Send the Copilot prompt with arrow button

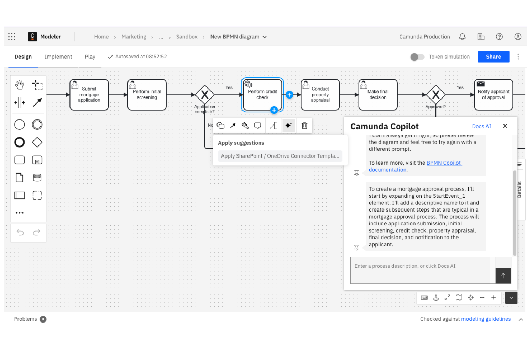coord(503,276)
